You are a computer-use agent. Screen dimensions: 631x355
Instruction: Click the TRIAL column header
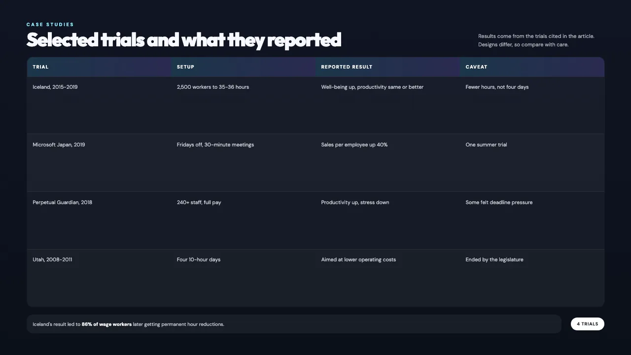(99, 67)
